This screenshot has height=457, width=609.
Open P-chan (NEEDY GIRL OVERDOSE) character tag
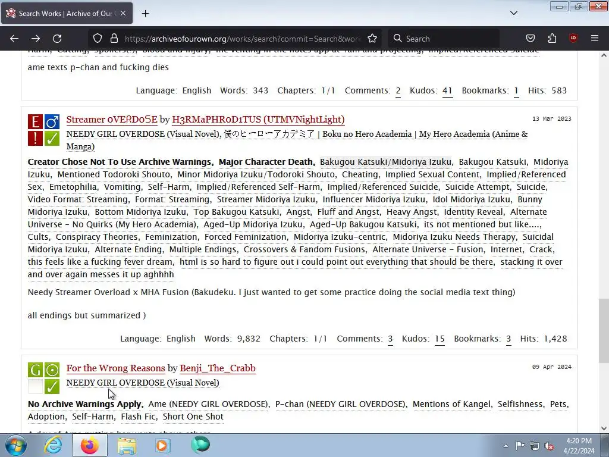click(340, 404)
